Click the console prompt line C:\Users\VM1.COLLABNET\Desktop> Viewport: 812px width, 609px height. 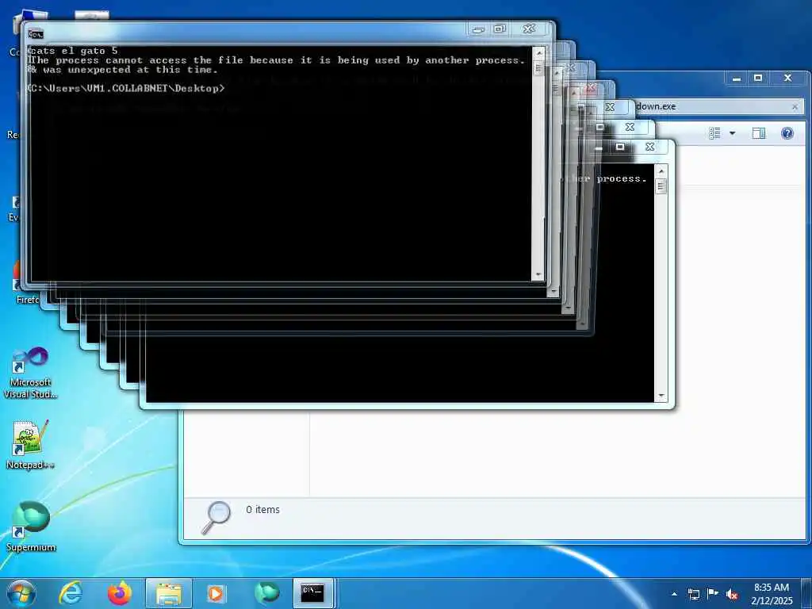click(x=128, y=89)
